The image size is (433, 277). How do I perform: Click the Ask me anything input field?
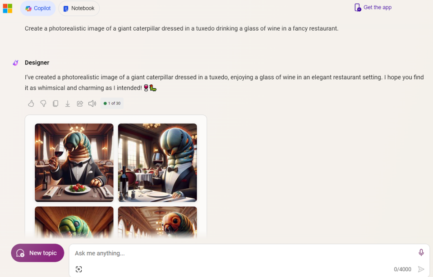click(x=243, y=253)
